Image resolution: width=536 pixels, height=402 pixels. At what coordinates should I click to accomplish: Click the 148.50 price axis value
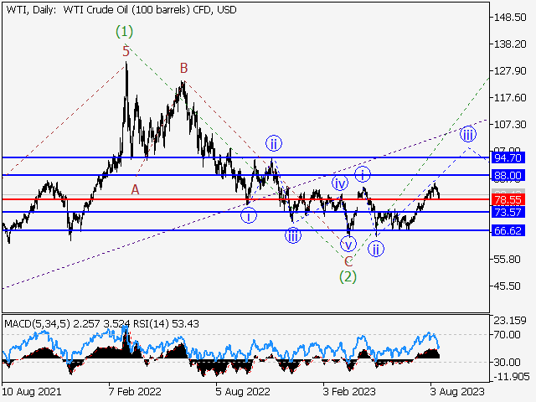pyautogui.click(x=510, y=17)
